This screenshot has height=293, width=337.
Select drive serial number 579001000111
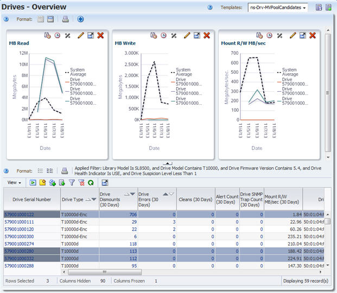click(x=20, y=222)
